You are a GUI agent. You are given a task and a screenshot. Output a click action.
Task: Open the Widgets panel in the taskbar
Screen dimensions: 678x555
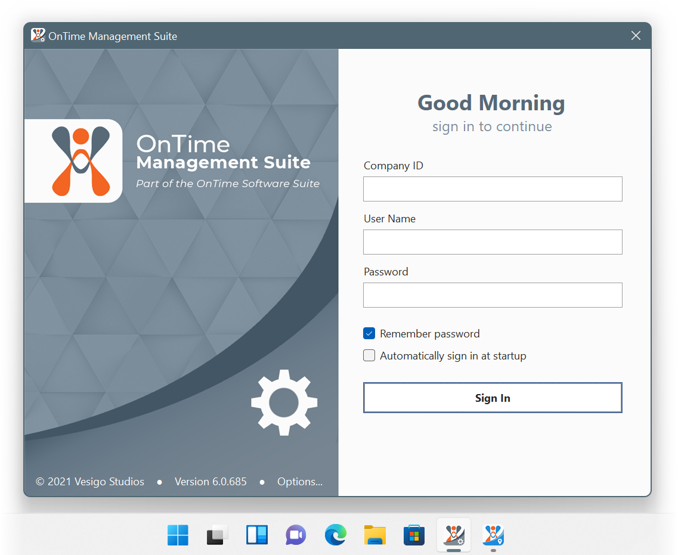coord(257,535)
